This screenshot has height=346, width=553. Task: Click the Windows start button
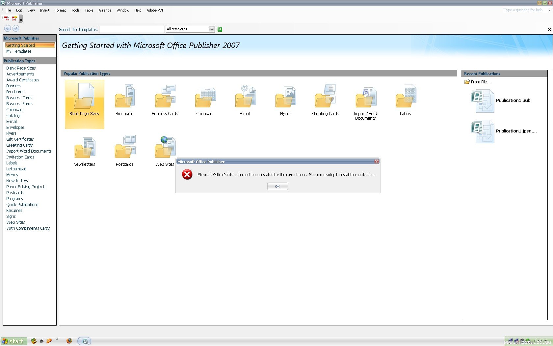coord(13,341)
